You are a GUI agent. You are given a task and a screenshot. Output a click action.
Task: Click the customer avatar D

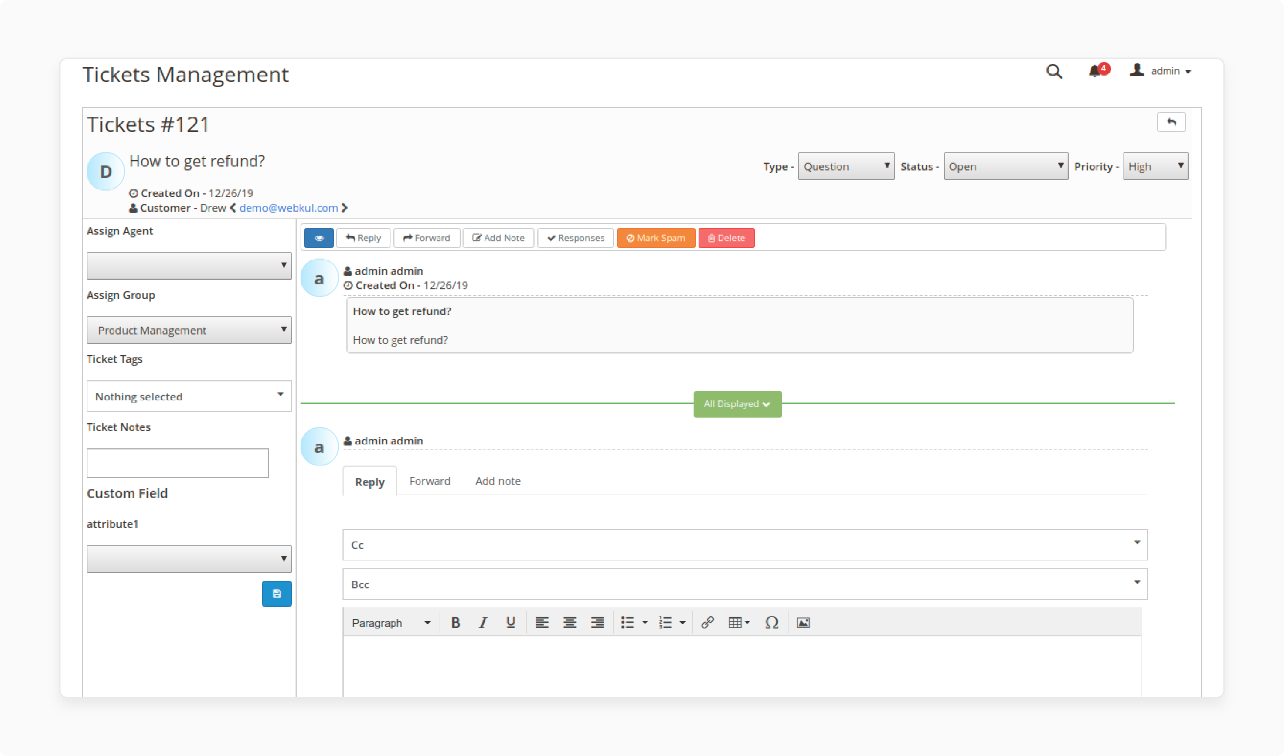click(105, 171)
